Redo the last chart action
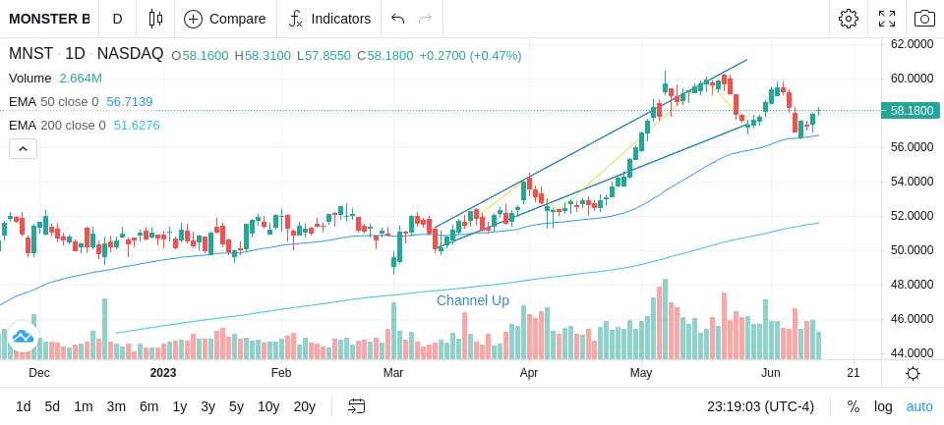Viewport: 944px width, 425px height. coord(426,19)
